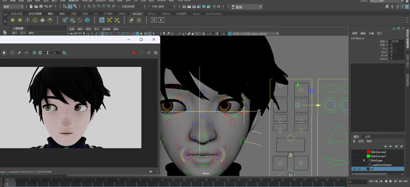
Task: Click the layer editor horizontal scrollbar
Action: [371, 174]
